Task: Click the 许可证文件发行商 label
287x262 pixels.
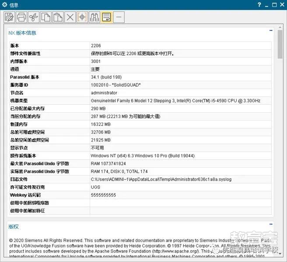Action: pos(28,187)
